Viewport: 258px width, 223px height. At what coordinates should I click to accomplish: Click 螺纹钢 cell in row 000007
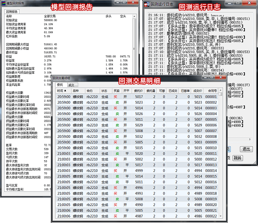tap(78, 131)
